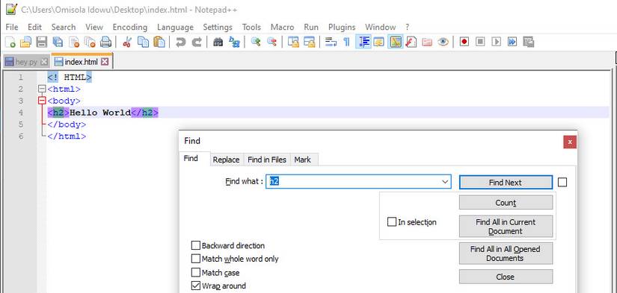Tick the checkbox beside Find Next button

pyautogui.click(x=562, y=183)
